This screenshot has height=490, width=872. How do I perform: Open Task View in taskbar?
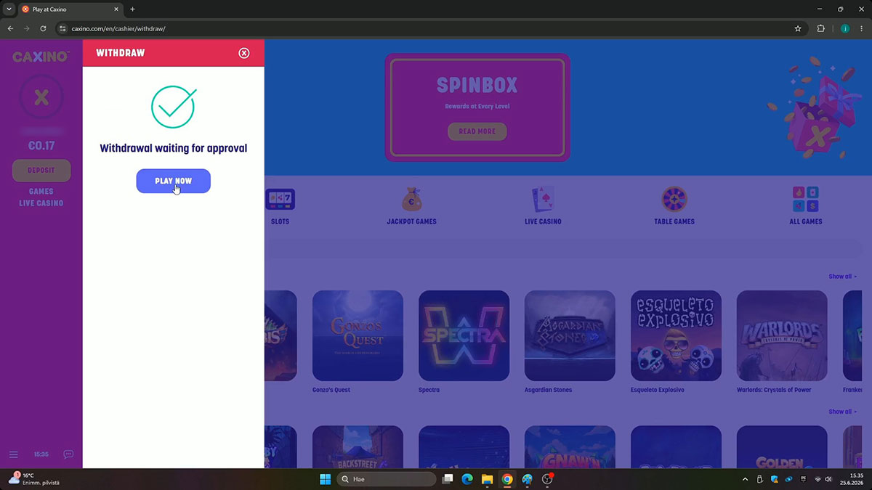pos(448,479)
